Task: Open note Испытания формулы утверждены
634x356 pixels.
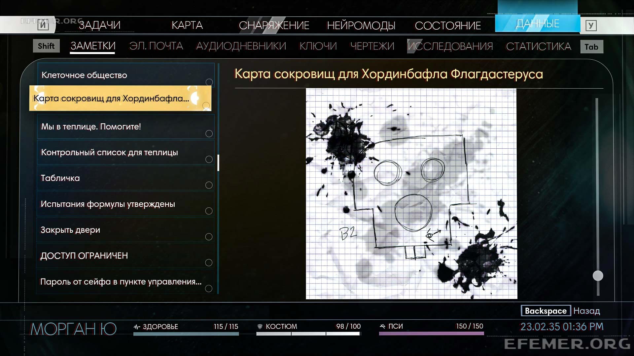Action: click(x=126, y=204)
